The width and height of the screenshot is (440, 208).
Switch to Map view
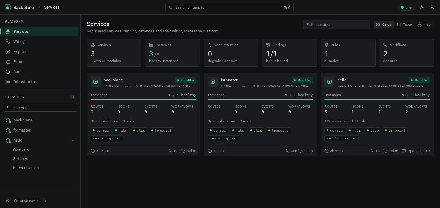tap(424, 24)
